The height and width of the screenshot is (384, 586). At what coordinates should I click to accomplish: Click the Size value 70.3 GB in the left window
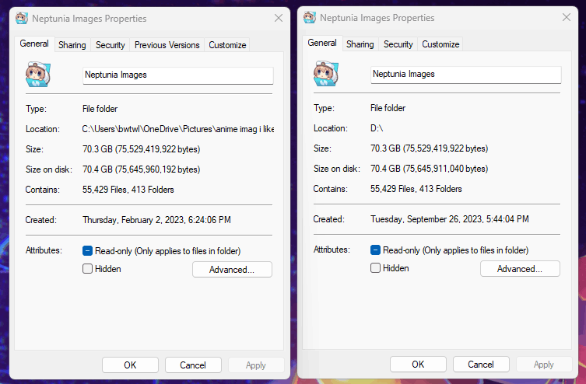click(x=142, y=149)
